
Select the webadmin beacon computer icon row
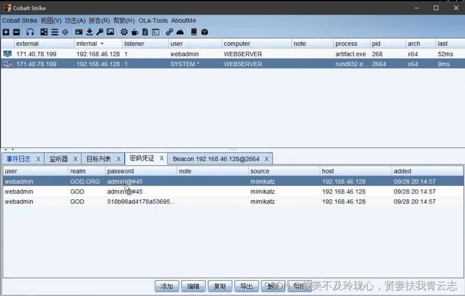tap(7, 54)
